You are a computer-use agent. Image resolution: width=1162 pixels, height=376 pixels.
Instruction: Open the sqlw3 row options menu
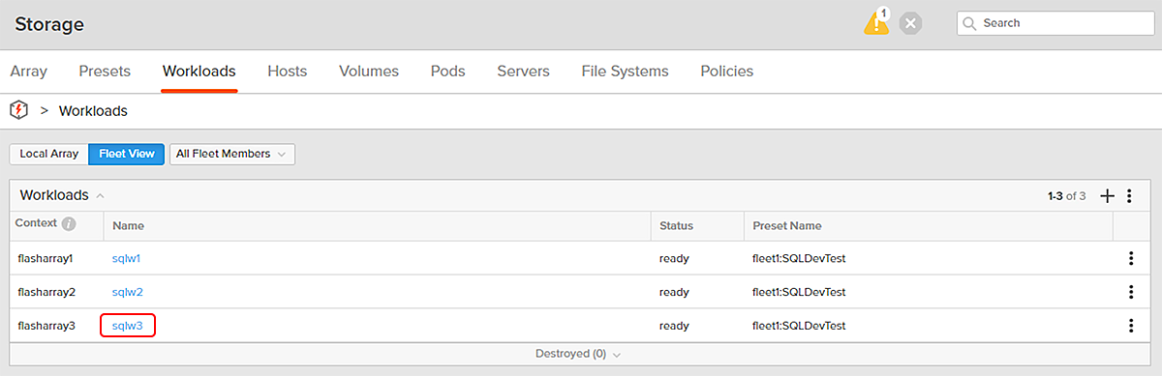[x=1130, y=326]
